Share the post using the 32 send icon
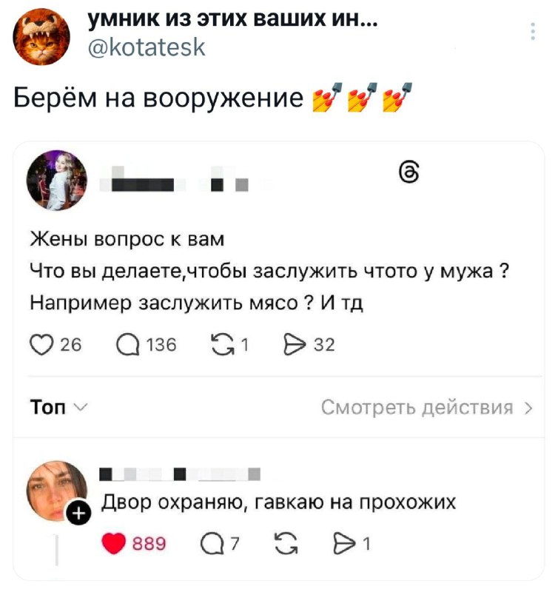The width and height of the screenshot is (555, 592). [295, 345]
